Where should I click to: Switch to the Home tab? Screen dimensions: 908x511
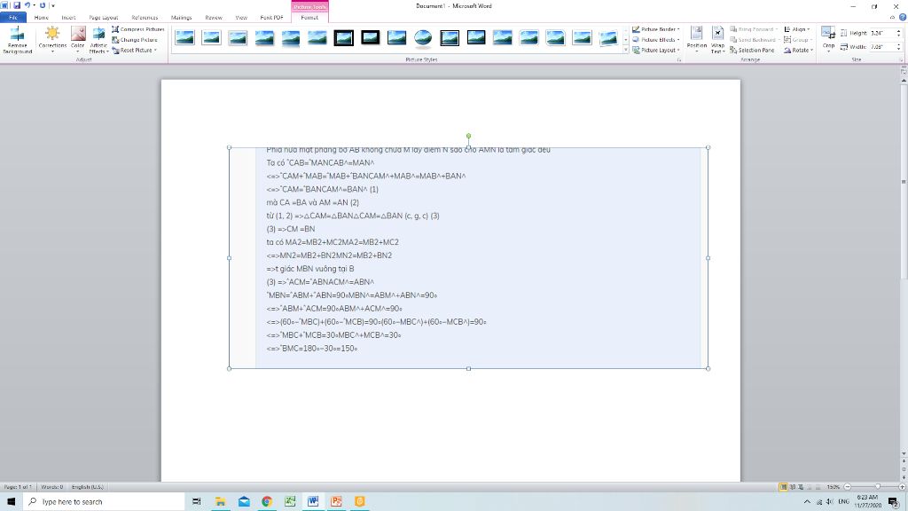[x=41, y=18]
